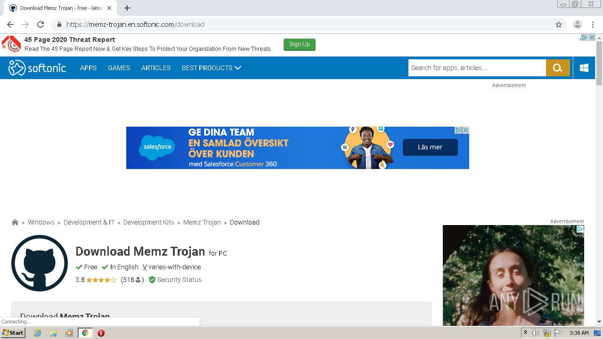Click the Memz Trojan GitHub cat logo
603x339 pixels.
[40, 263]
